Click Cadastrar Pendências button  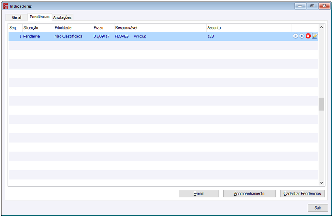pos(302,193)
